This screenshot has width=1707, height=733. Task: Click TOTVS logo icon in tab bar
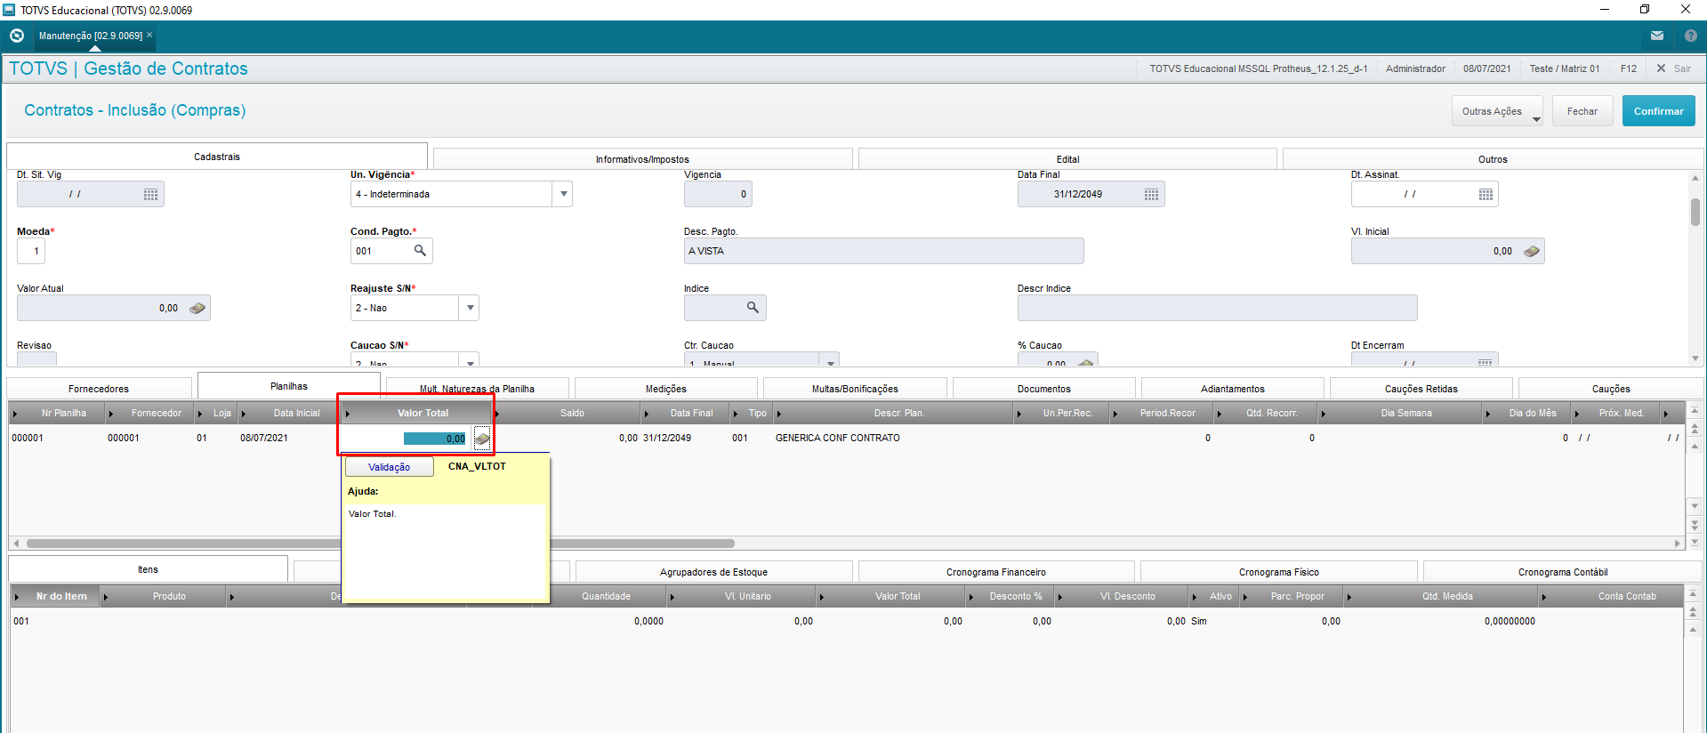click(x=16, y=36)
